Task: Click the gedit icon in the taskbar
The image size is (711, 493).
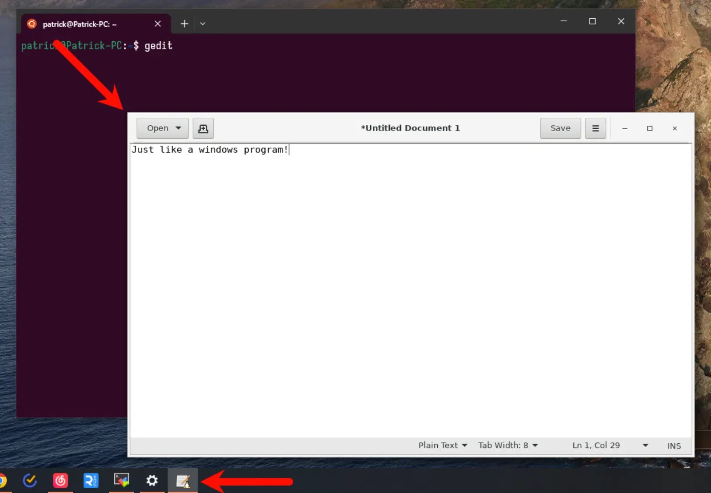Action: [183, 481]
